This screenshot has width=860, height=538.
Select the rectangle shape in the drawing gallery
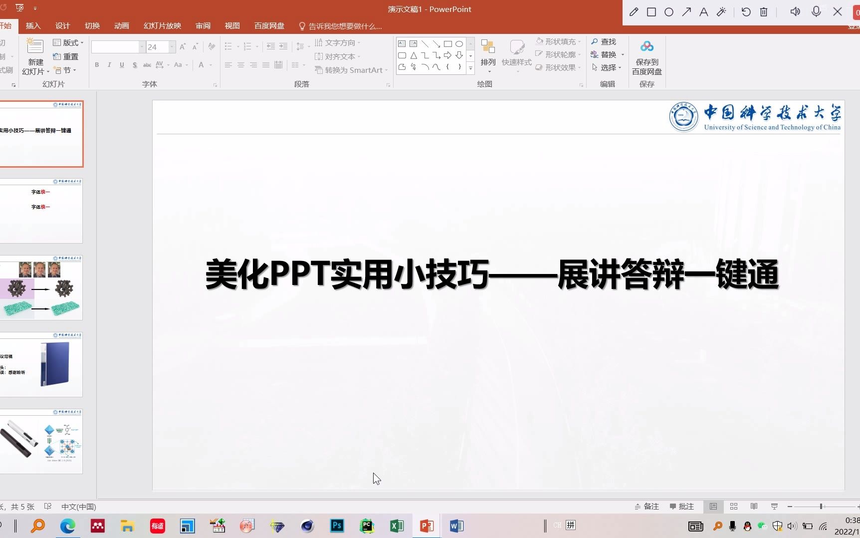pos(447,44)
